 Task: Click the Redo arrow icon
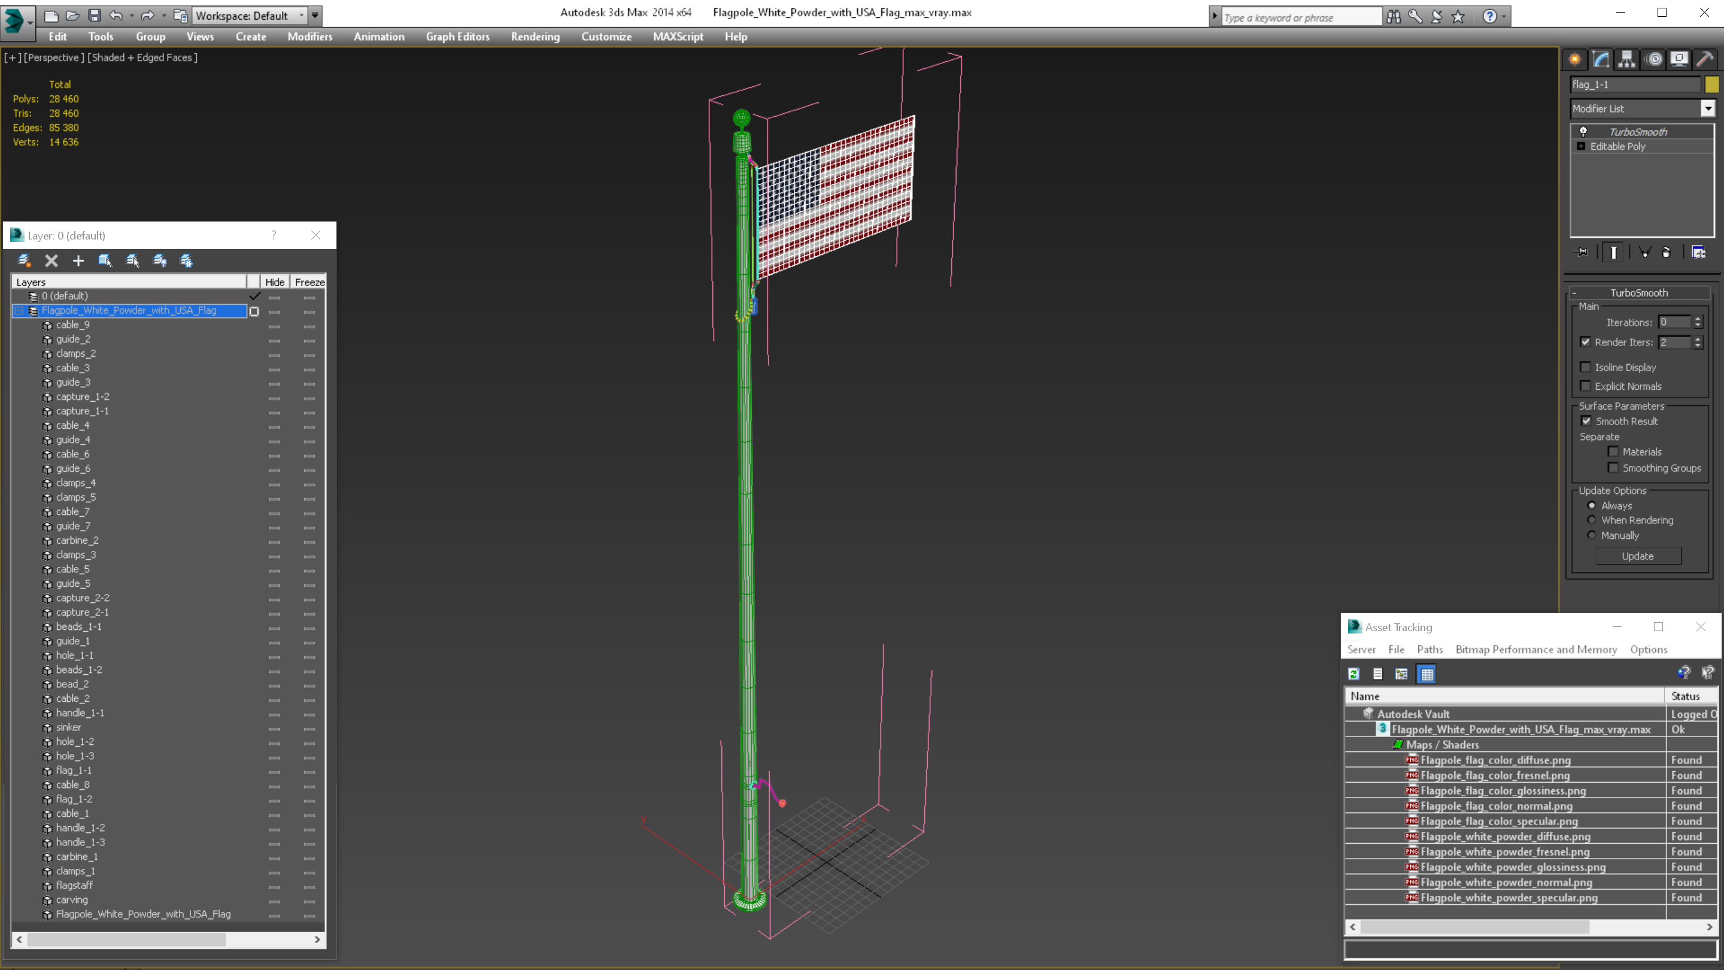click(148, 16)
